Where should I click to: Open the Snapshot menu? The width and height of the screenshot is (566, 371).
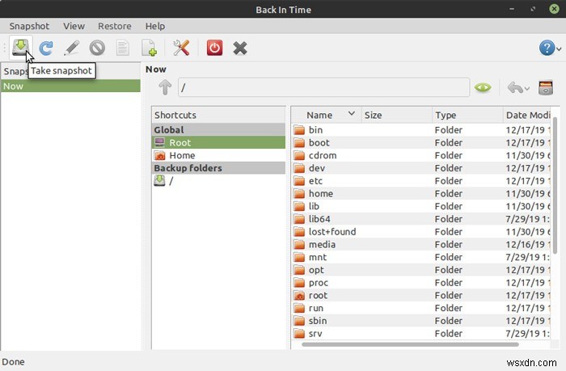[x=29, y=26]
